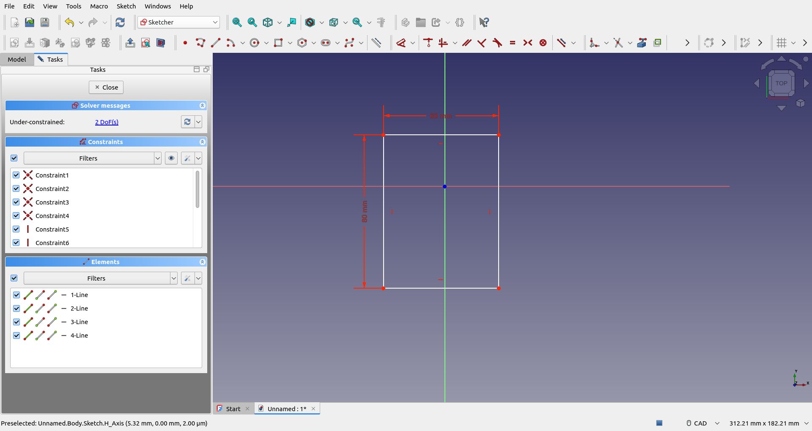Apply the Perpendicular constraint
This screenshot has width=812, height=431.
pyautogui.click(x=482, y=43)
